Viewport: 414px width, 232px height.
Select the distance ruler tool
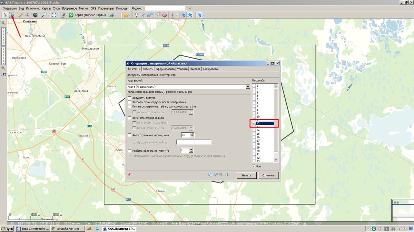click(x=21, y=15)
